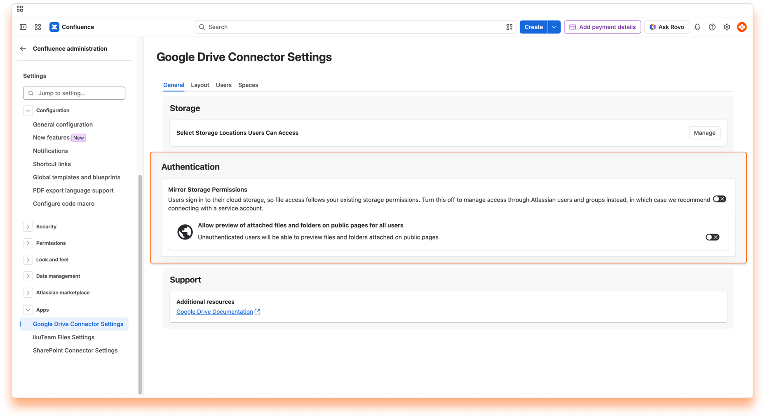
Task: Open the settings gear icon
Action: 727,27
